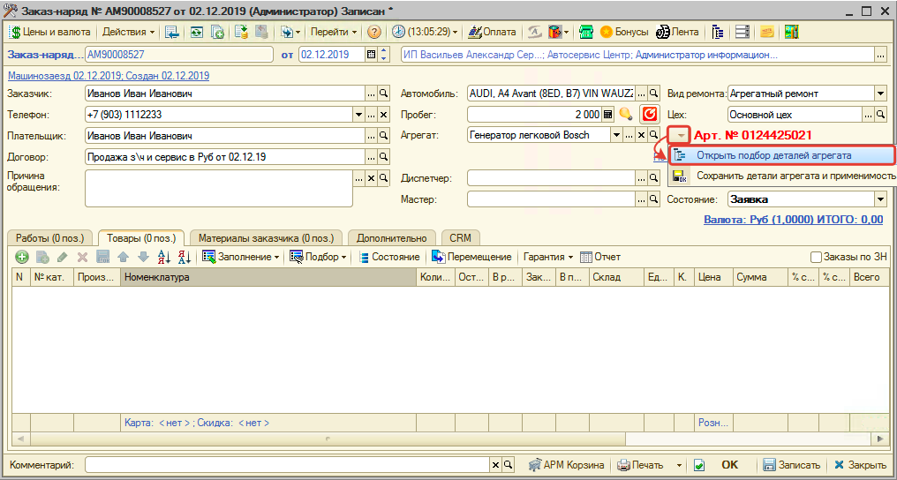Click the calculator icon in Пробег field
The image size is (897, 480).
click(x=608, y=115)
